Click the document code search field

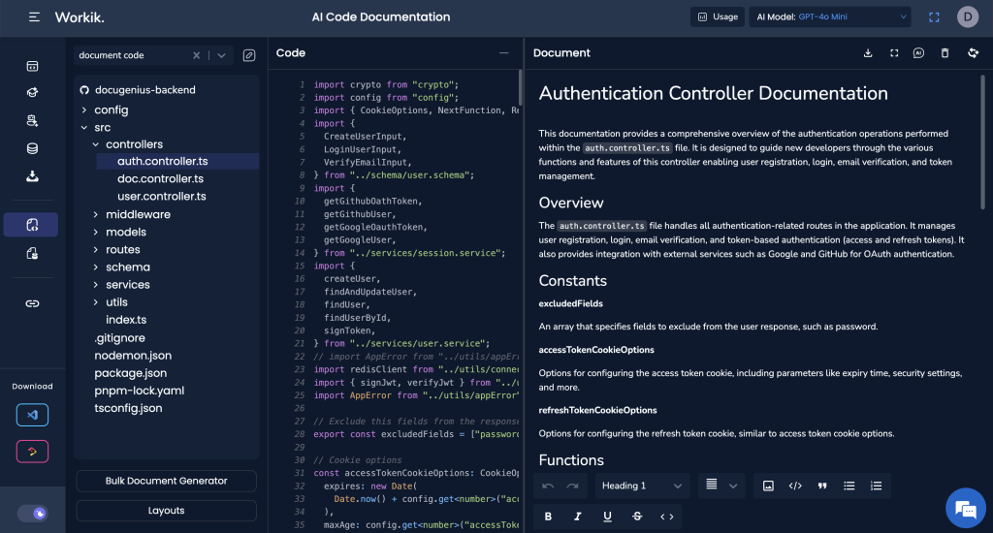133,55
